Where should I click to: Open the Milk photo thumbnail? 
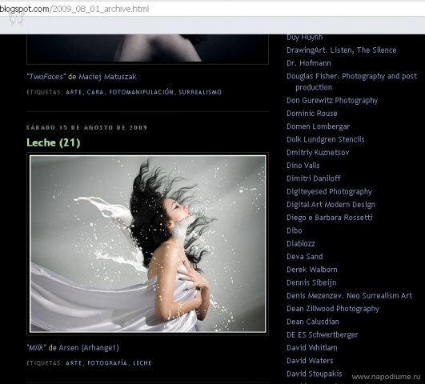[x=148, y=244]
